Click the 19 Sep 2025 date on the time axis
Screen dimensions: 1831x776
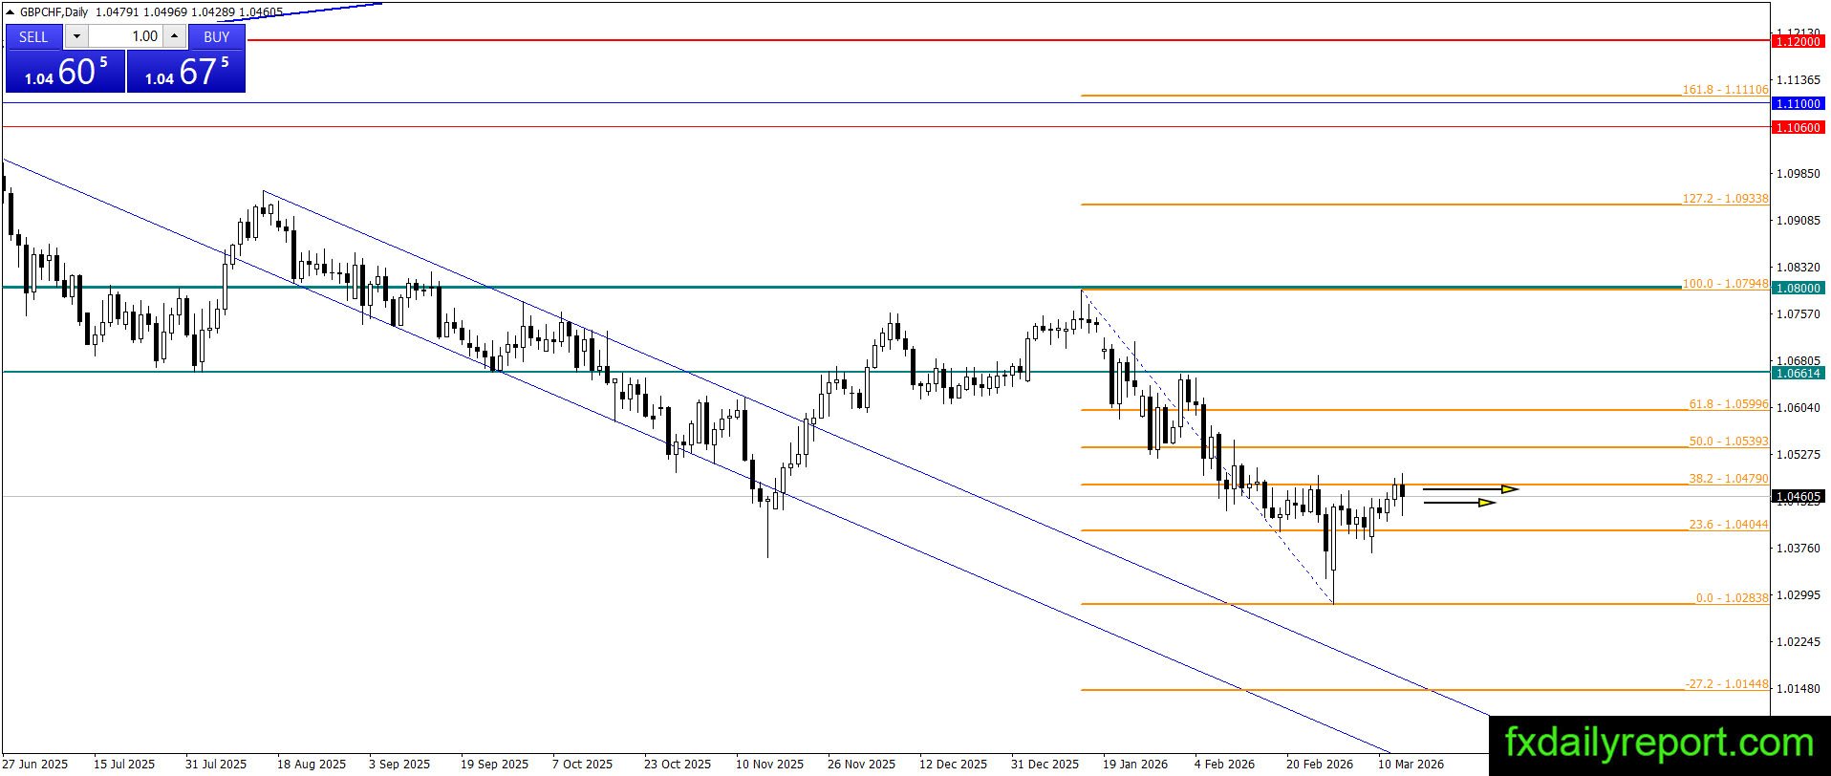(494, 765)
